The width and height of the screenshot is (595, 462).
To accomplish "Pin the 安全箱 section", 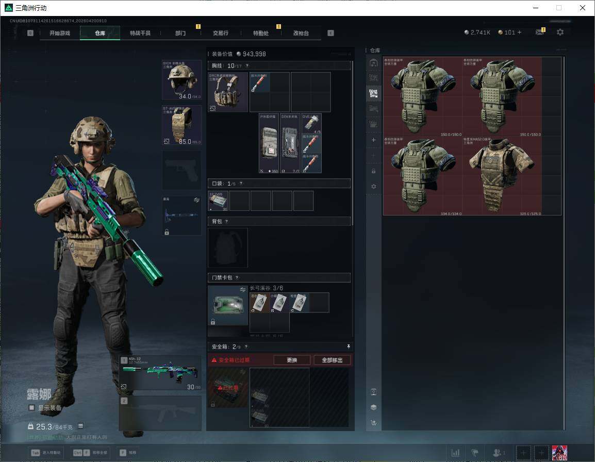I will 349,346.
